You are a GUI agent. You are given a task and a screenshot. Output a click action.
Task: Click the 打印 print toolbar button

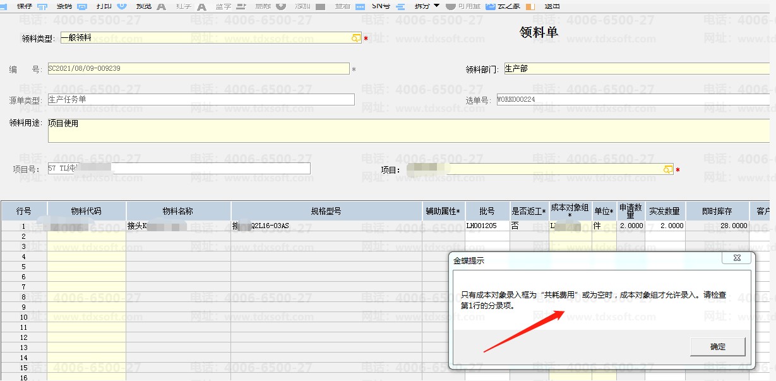click(x=104, y=5)
